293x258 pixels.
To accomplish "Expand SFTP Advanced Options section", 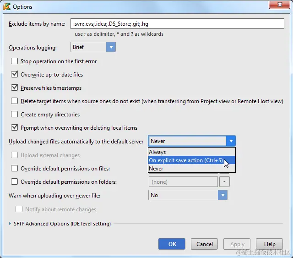I will (x=10, y=223).
